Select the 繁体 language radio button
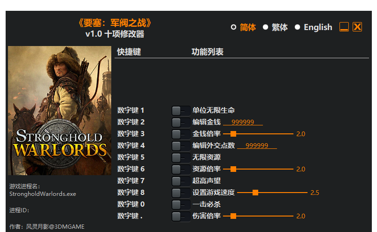 pyautogui.click(x=265, y=27)
